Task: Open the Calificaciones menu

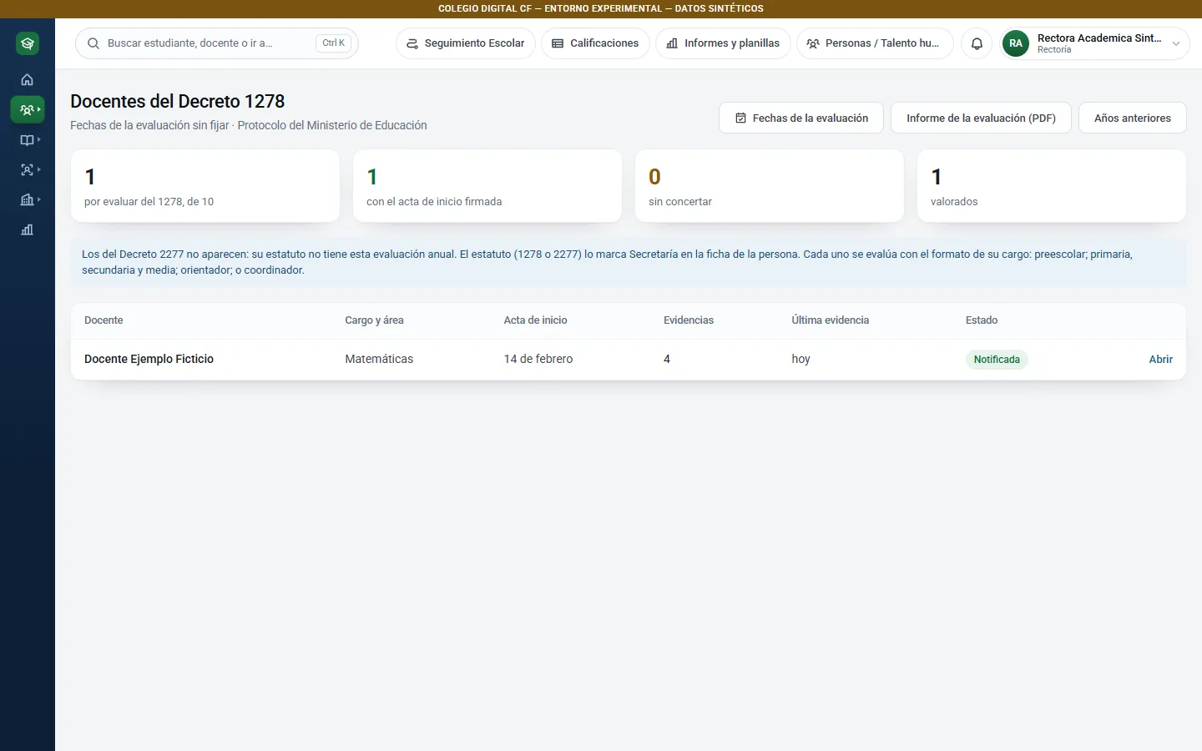Action: [595, 43]
